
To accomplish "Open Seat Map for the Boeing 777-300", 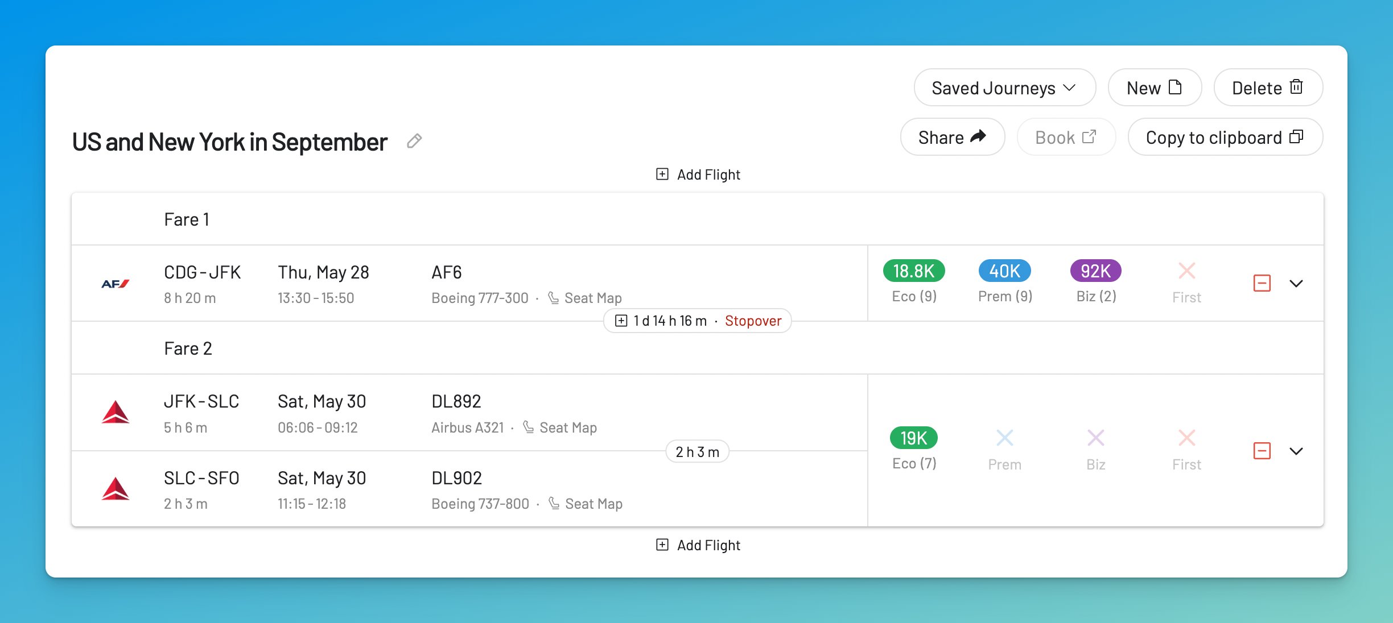I will click(592, 297).
